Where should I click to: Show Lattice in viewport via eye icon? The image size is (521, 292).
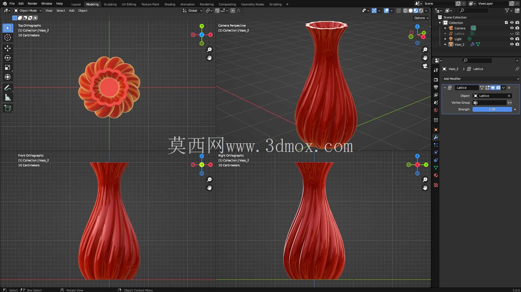[x=512, y=33]
